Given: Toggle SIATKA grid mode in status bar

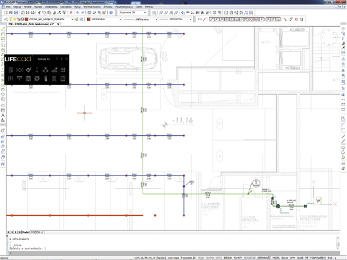Looking at the screenshot, I should point(210,257).
